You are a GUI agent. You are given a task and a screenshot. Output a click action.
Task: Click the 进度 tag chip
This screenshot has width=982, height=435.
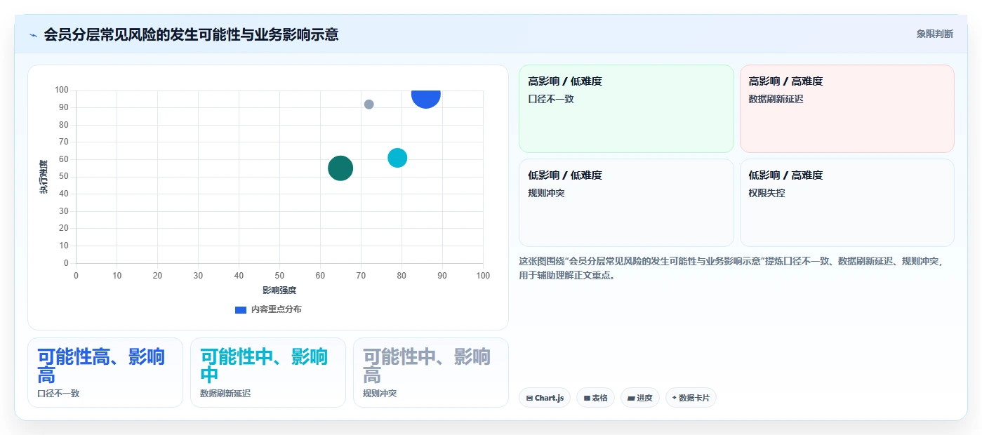pyautogui.click(x=640, y=398)
